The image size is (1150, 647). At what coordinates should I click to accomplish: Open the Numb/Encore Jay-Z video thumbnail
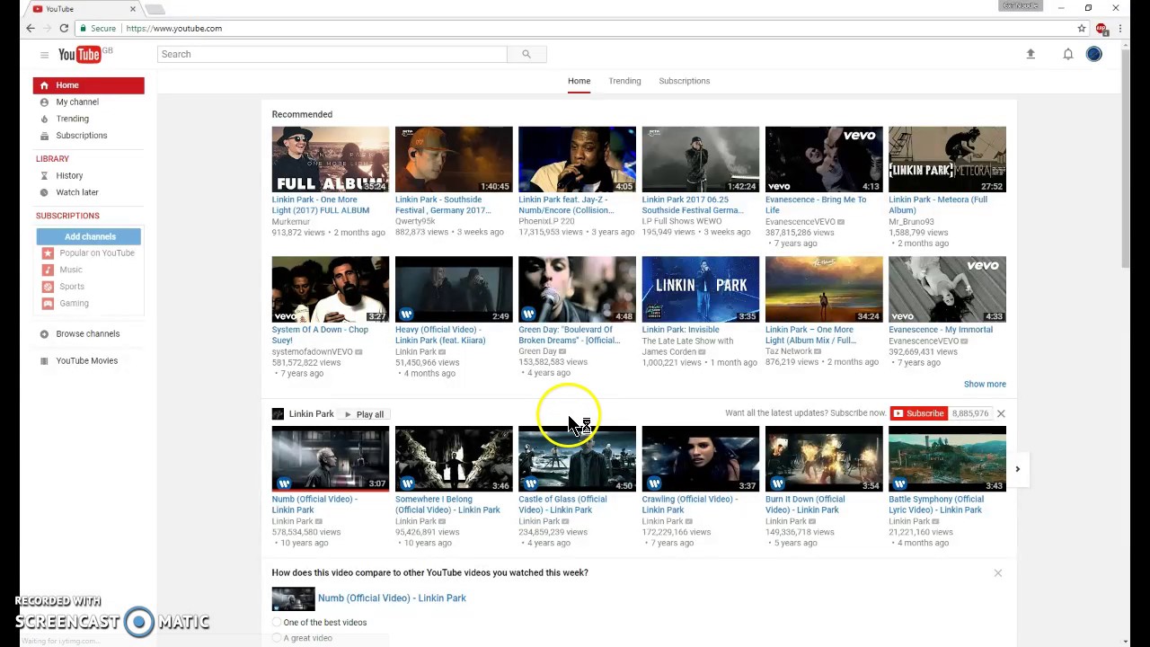coord(577,160)
